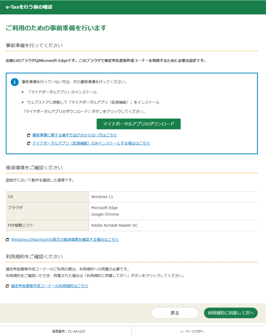Click the e-Taxを行う前の確認 header title
266x336 pixels.
click(x=29, y=7)
